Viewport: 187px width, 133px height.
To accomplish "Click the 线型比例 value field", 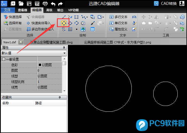I will [x=50, y=82].
